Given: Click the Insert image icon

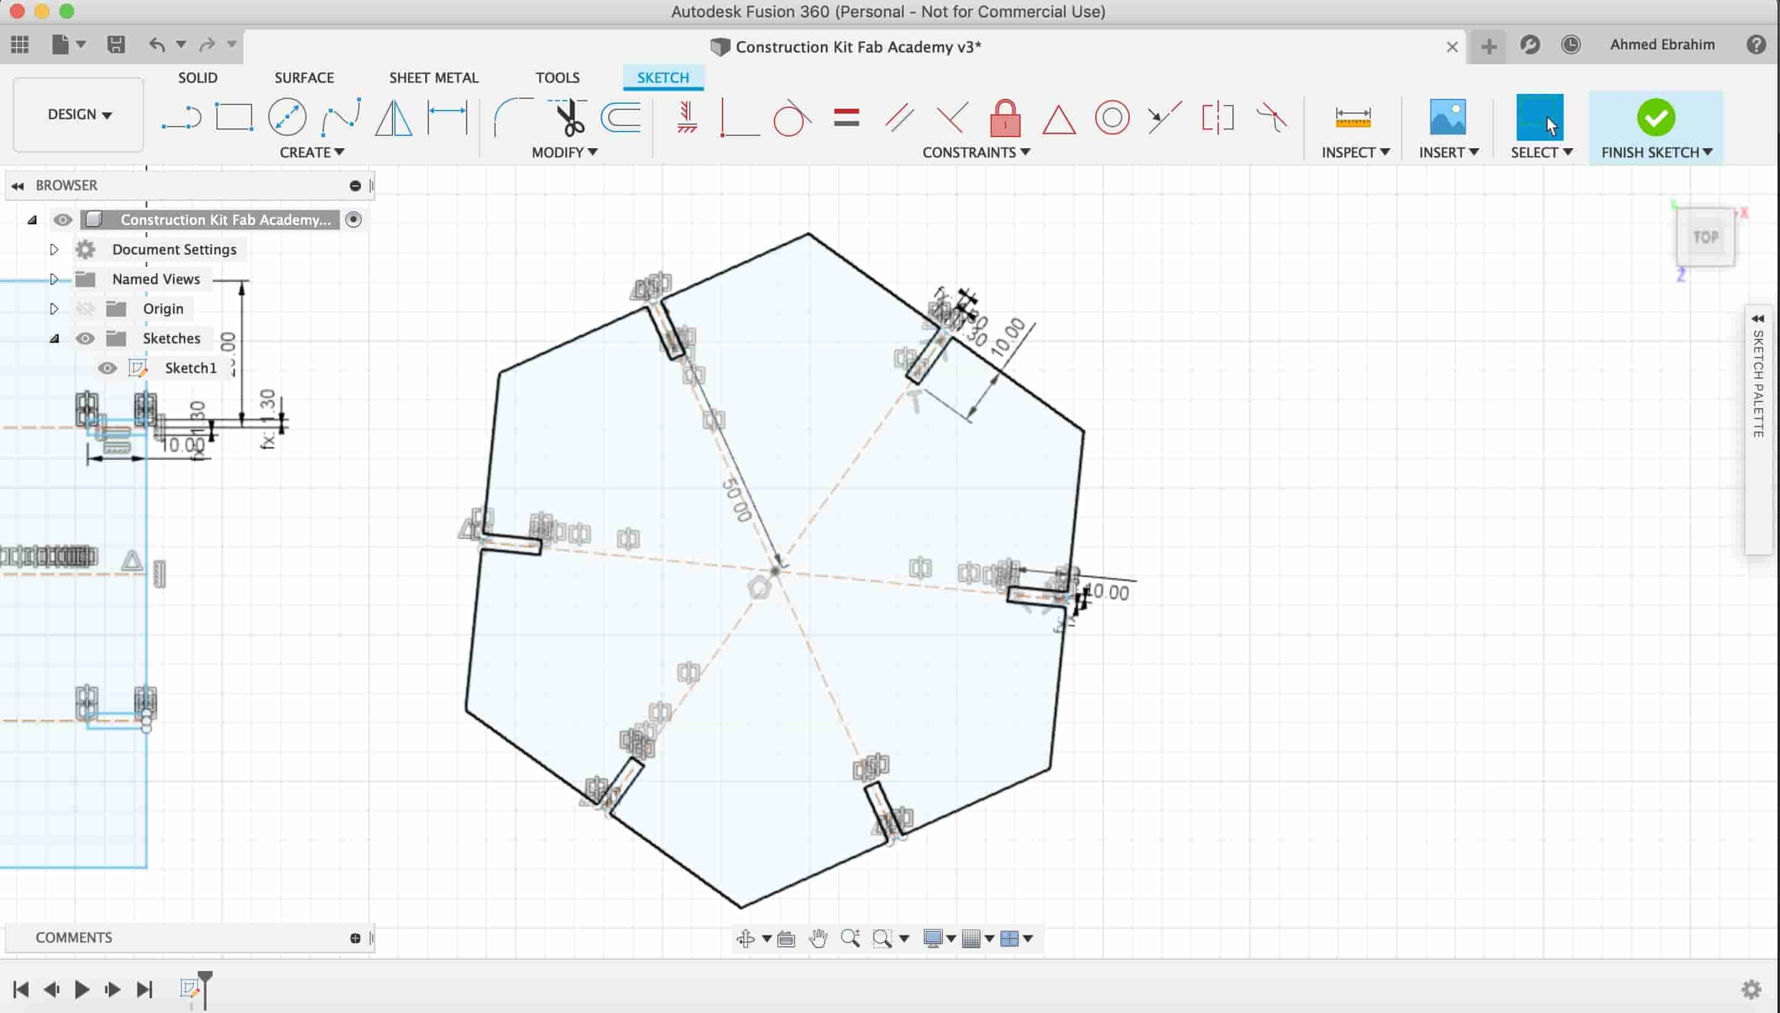Looking at the screenshot, I should (x=1448, y=117).
